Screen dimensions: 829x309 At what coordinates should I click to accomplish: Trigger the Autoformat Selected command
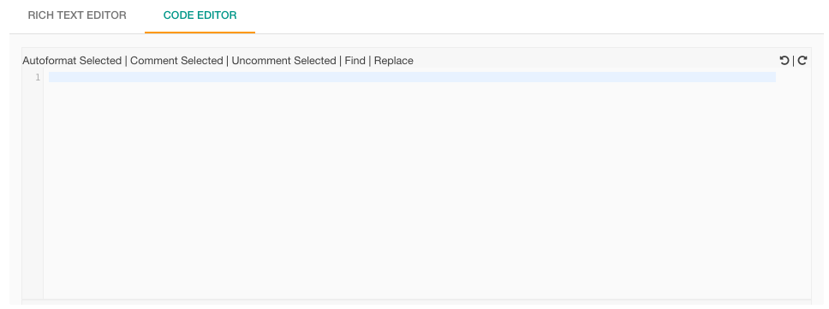pos(72,61)
